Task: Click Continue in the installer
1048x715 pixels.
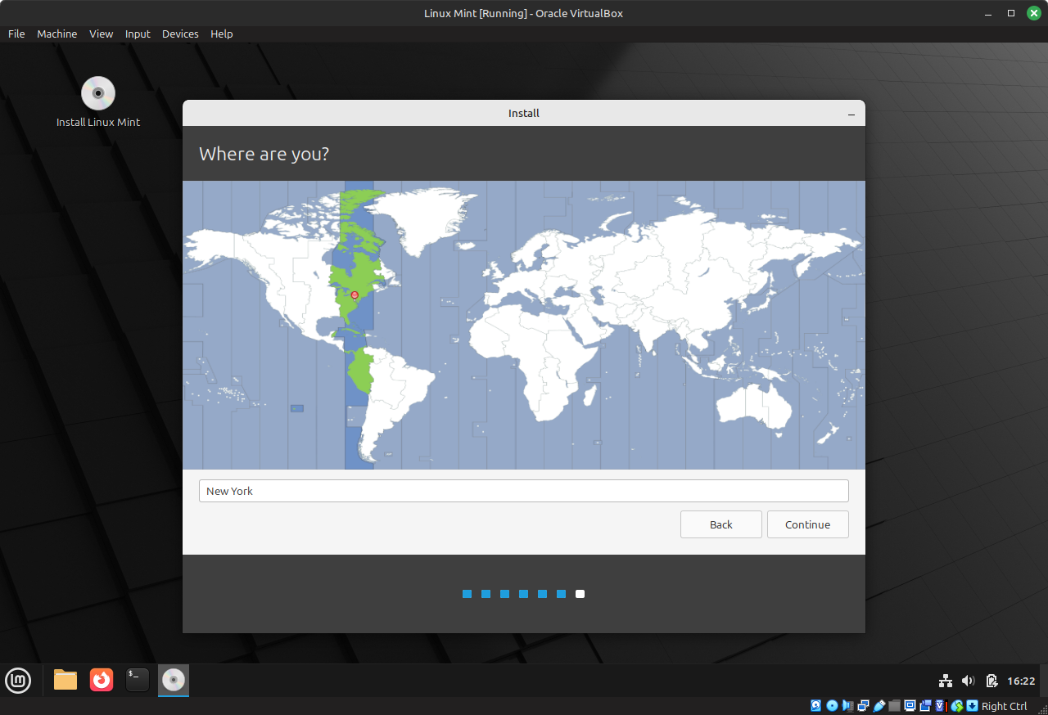Action: pos(808,524)
